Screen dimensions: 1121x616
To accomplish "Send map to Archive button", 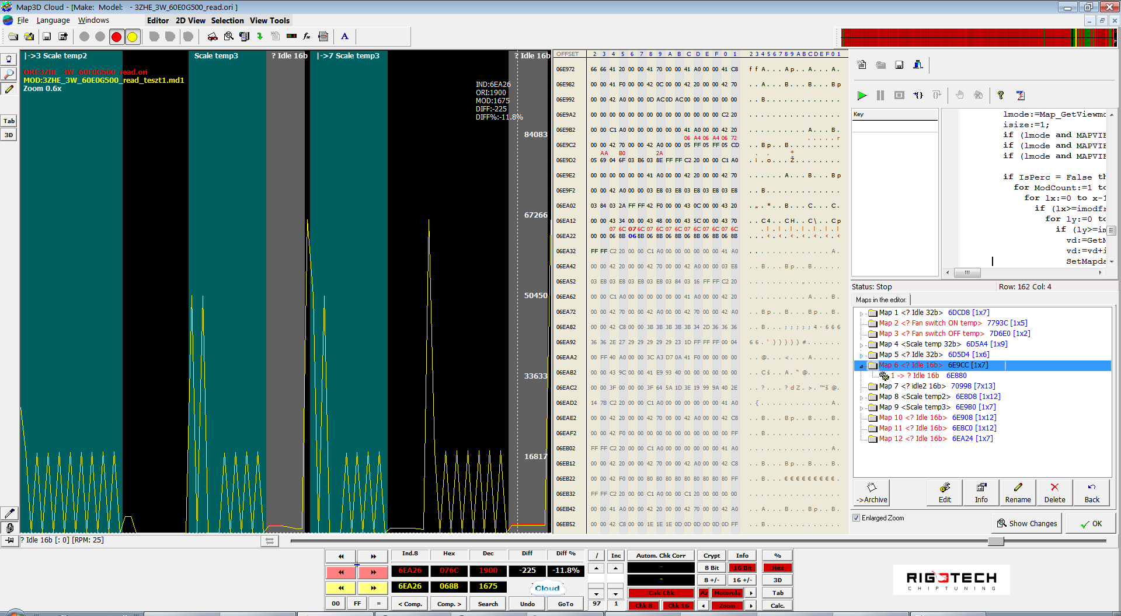I will (872, 492).
